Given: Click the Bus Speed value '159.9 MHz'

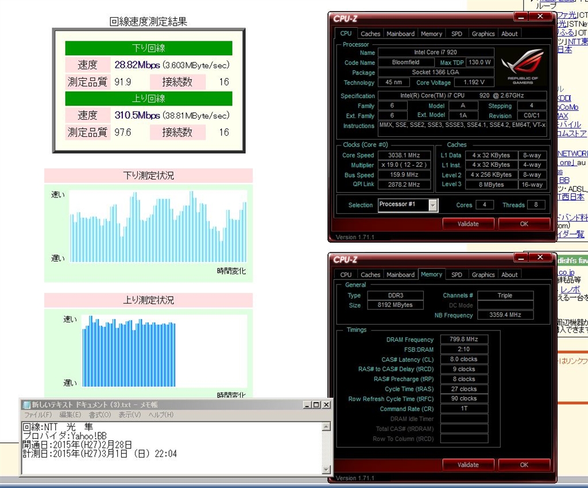Looking at the screenshot, I should 404,175.
